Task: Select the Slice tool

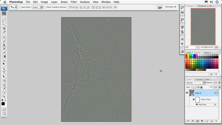Action: point(4,32)
